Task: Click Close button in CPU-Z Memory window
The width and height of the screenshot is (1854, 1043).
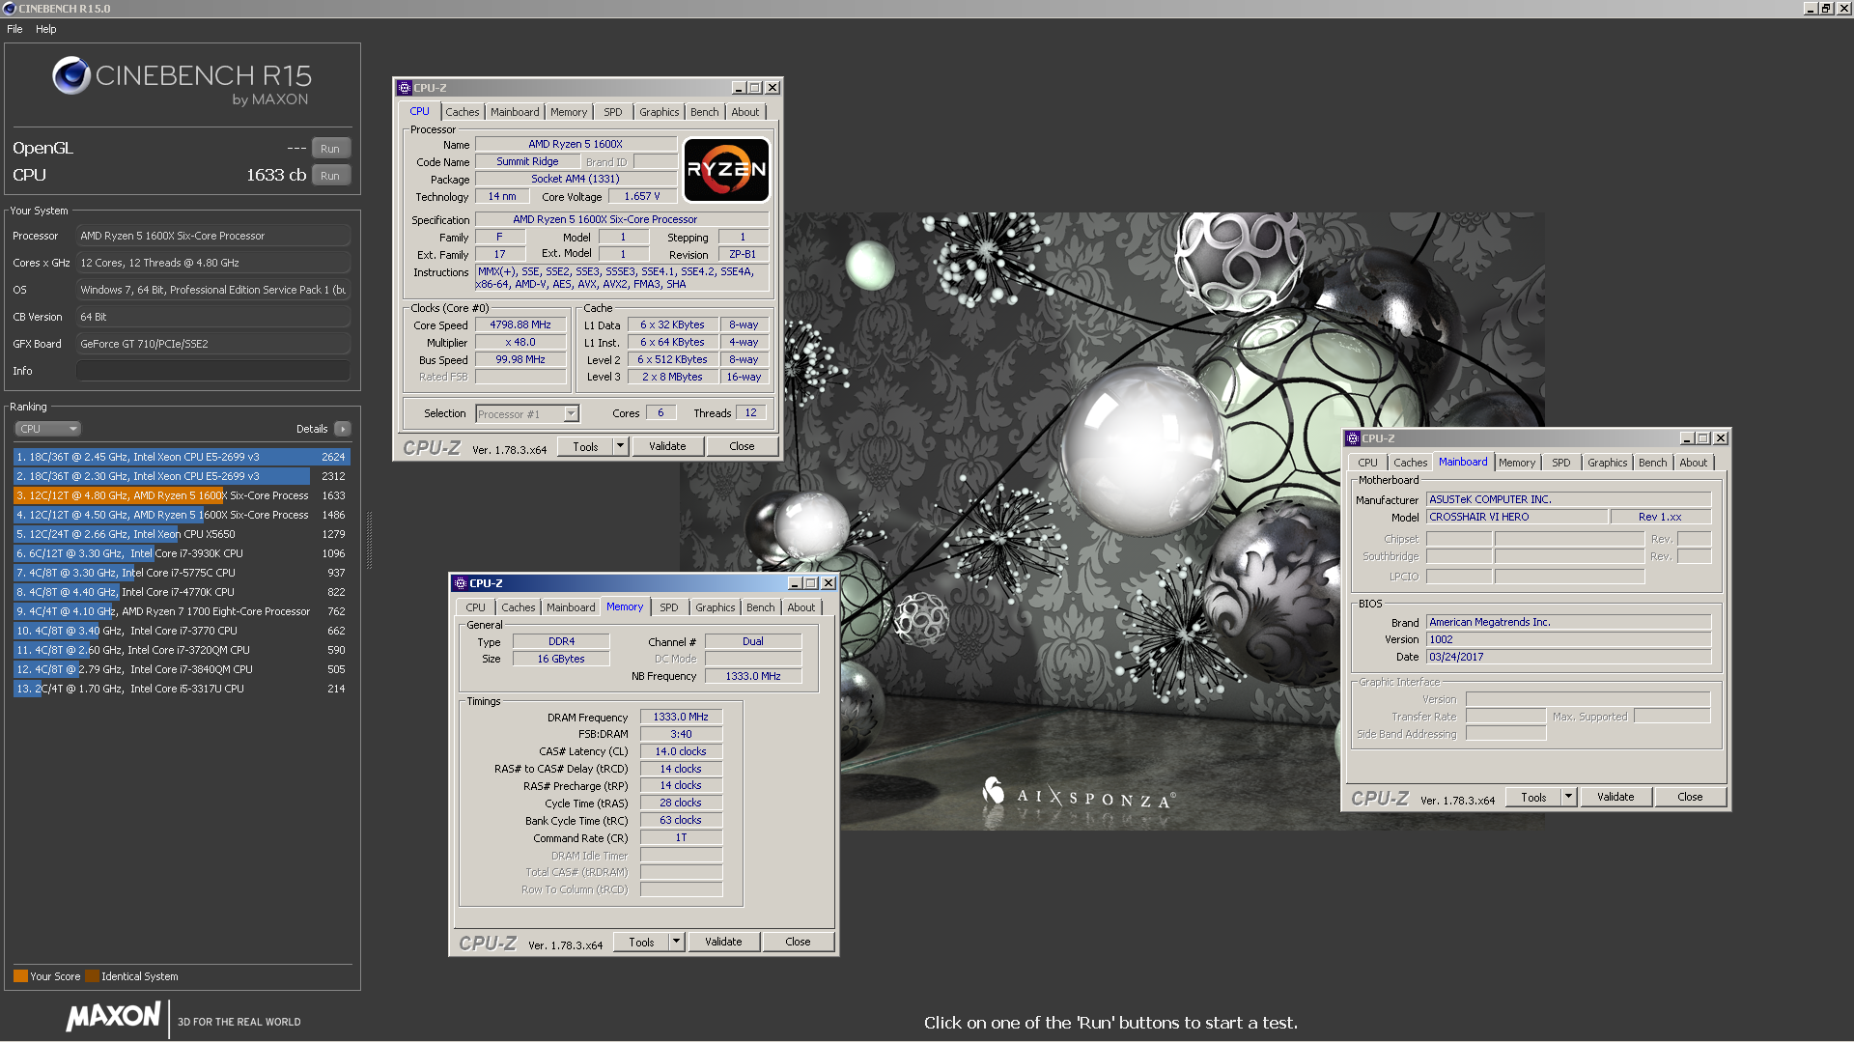Action: click(798, 942)
